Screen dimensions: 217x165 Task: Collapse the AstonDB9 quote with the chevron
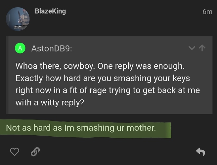(x=192, y=48)
